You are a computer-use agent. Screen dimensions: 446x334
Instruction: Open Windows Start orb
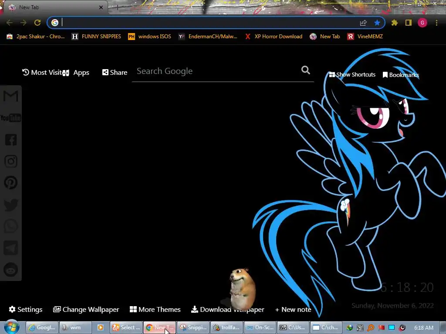11,327
